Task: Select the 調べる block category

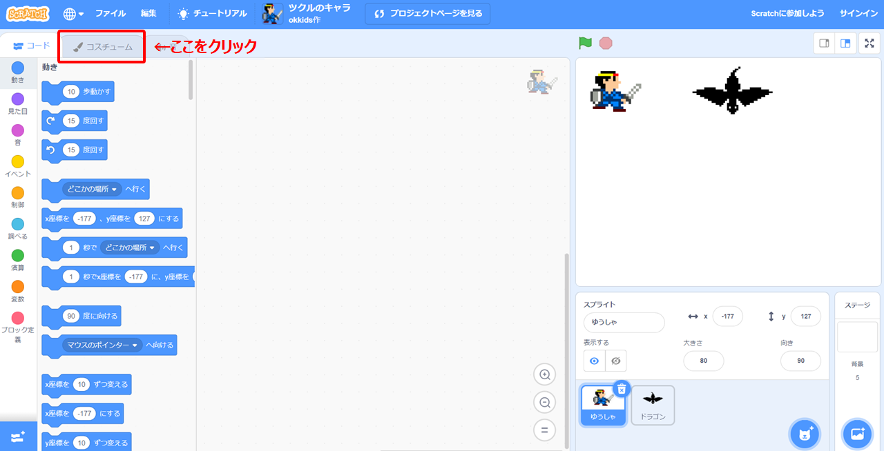Action: tap(18, 229)
